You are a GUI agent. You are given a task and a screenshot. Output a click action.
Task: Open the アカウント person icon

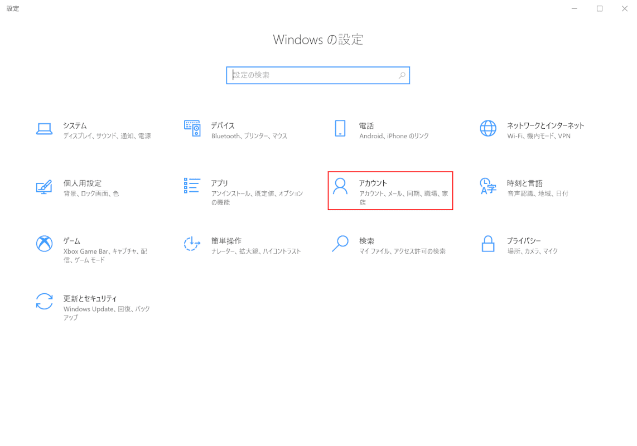pos(340,186)
